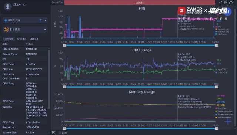Viewport: 237px width, 135px height.
Task: Click the CPU Usage range slider left handle
Action: tap(64, 87)
